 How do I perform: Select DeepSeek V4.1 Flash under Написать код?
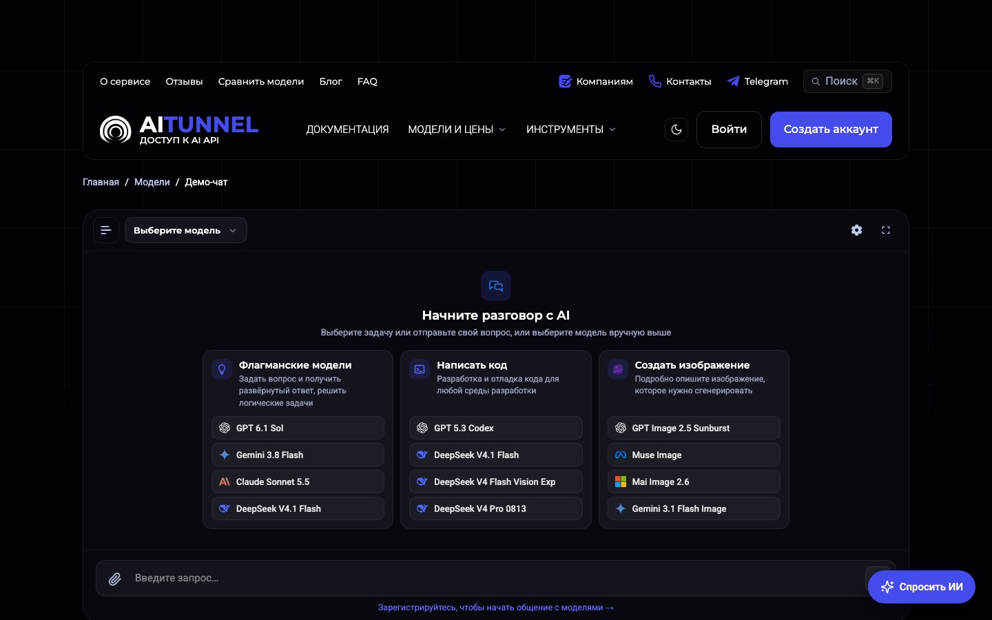pos(496,455)
